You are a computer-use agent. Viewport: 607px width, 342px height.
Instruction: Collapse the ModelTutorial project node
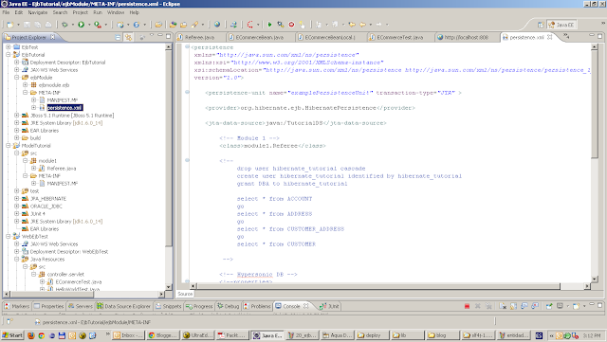(x=9, y=146)
